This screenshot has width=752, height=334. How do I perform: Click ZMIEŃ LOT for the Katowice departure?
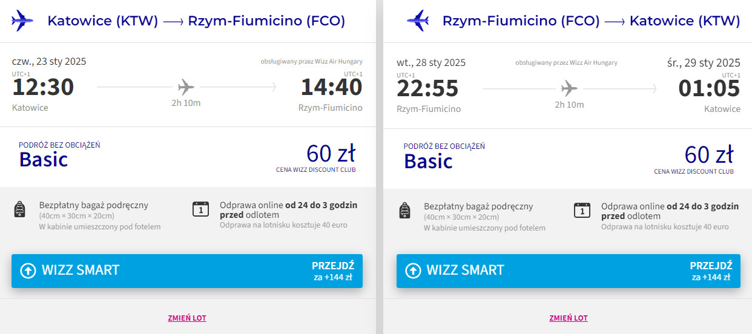[187, 318]
